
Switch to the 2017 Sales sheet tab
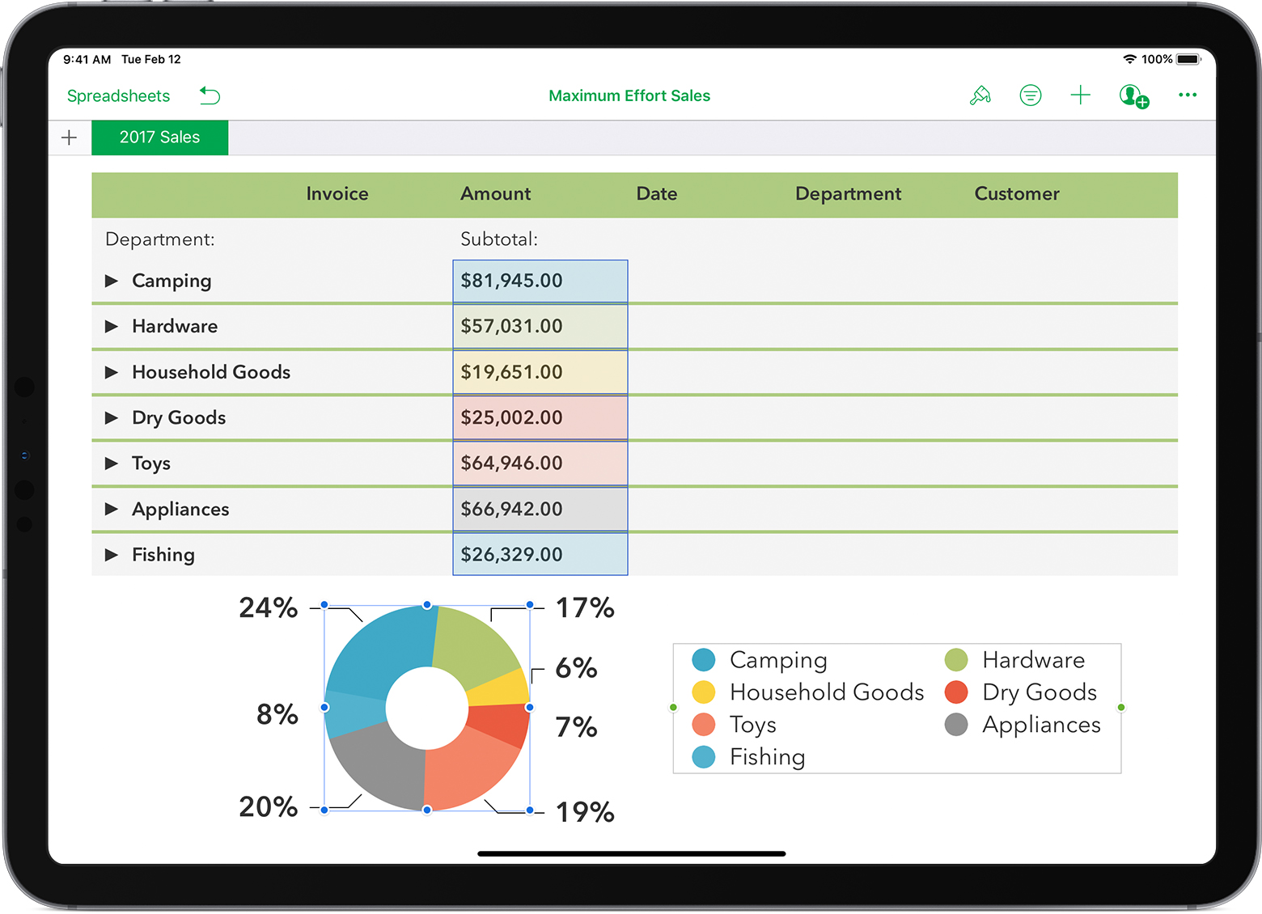159,138
